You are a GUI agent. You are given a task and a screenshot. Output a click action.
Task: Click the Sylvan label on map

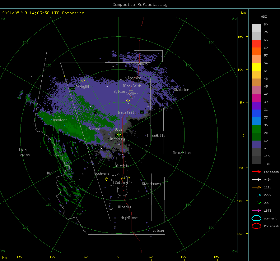click(x=119, y=92)
